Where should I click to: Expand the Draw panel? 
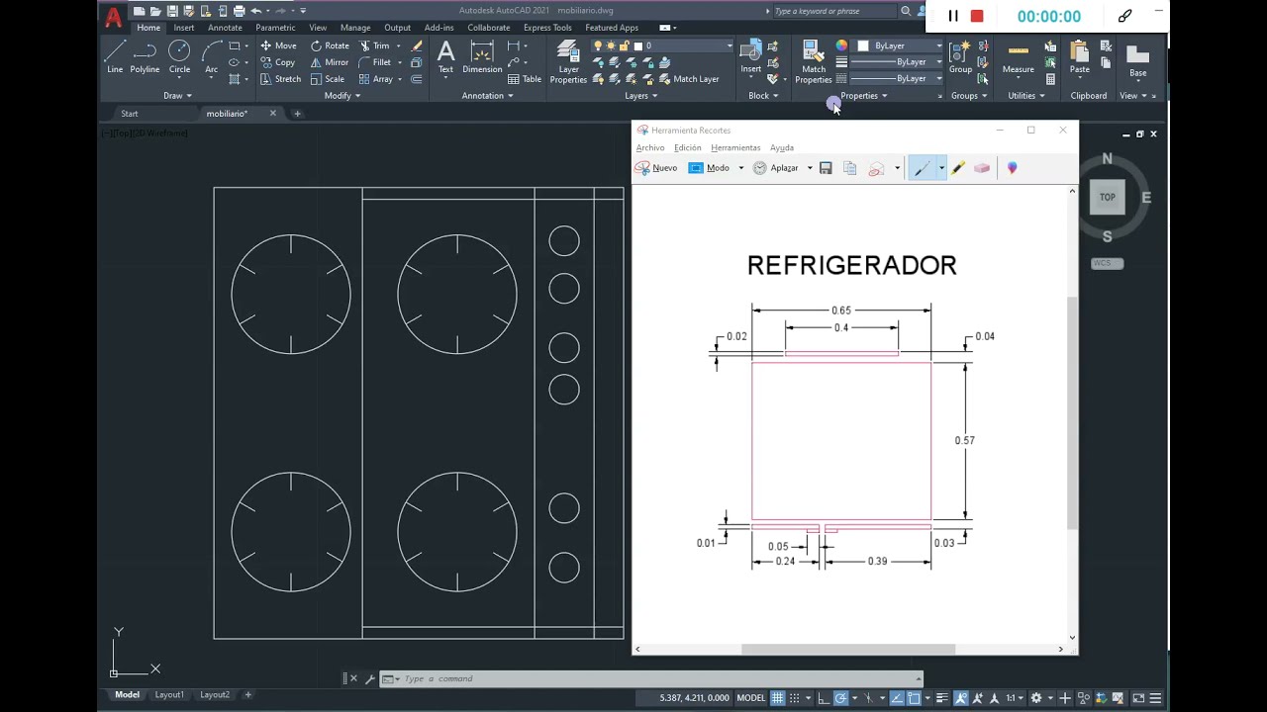pos(178,96)
